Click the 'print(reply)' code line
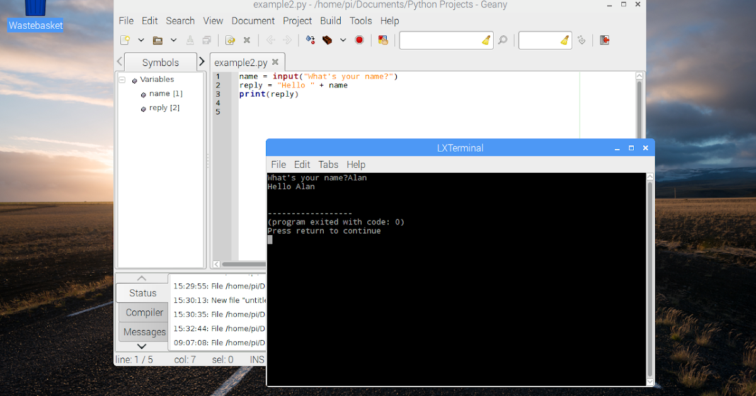 coord(268,94)
